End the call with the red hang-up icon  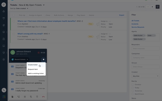(x=43, y=97)
